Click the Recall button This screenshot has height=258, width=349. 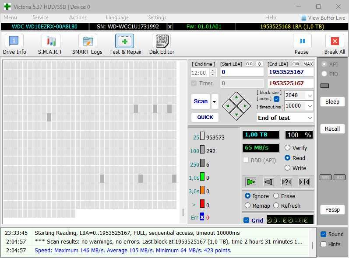coord(332,129)
